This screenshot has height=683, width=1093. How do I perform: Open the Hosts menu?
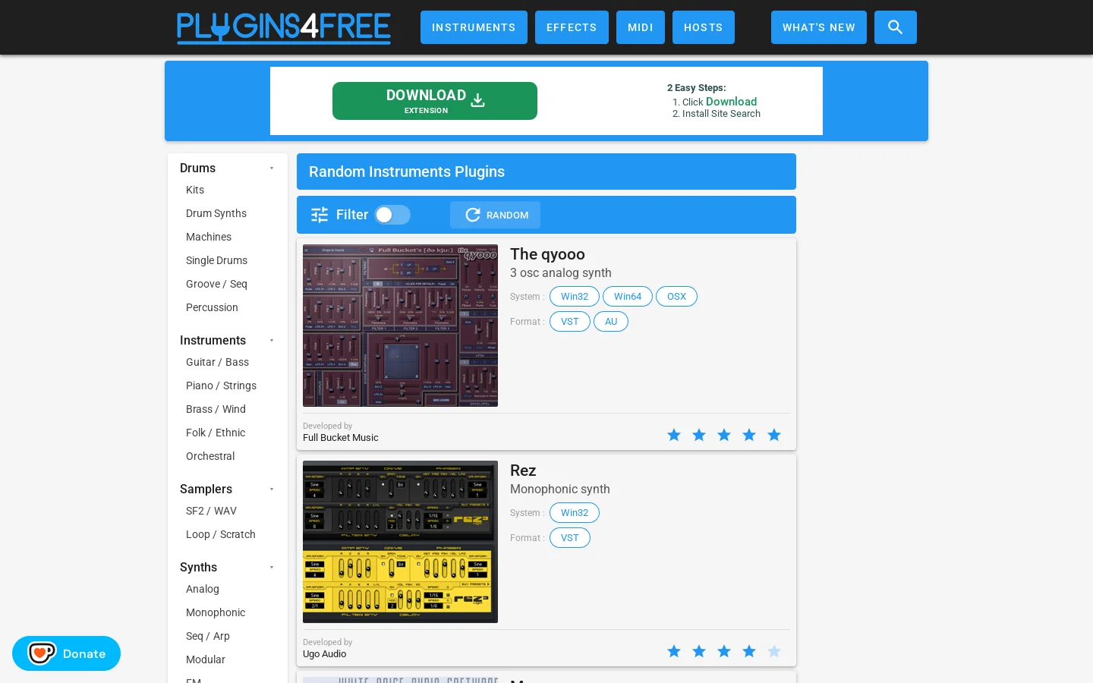click(x=704, y=27)
